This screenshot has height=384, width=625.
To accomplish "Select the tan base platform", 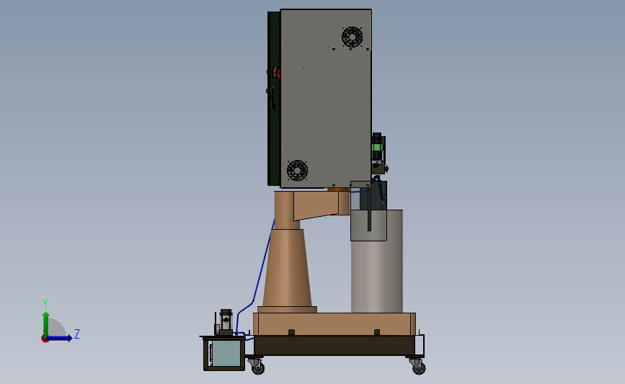I will pos(334,324).
